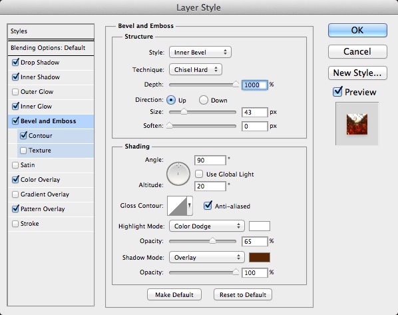Toggle the Inner Glow checkbox

click(x=15, y=106)
